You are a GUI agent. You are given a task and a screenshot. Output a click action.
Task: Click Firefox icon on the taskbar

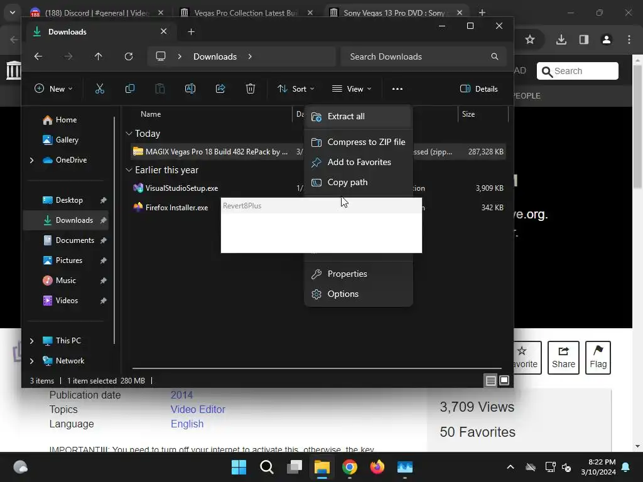tap(377, 467)
